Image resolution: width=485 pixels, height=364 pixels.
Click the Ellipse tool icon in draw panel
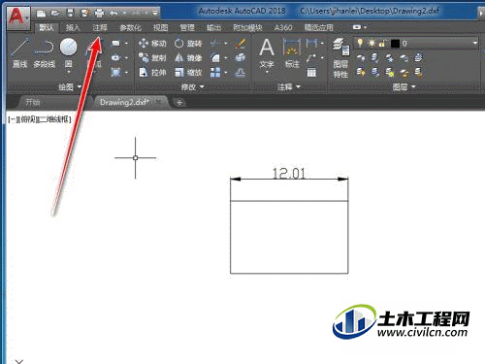[x=115, y=58]
